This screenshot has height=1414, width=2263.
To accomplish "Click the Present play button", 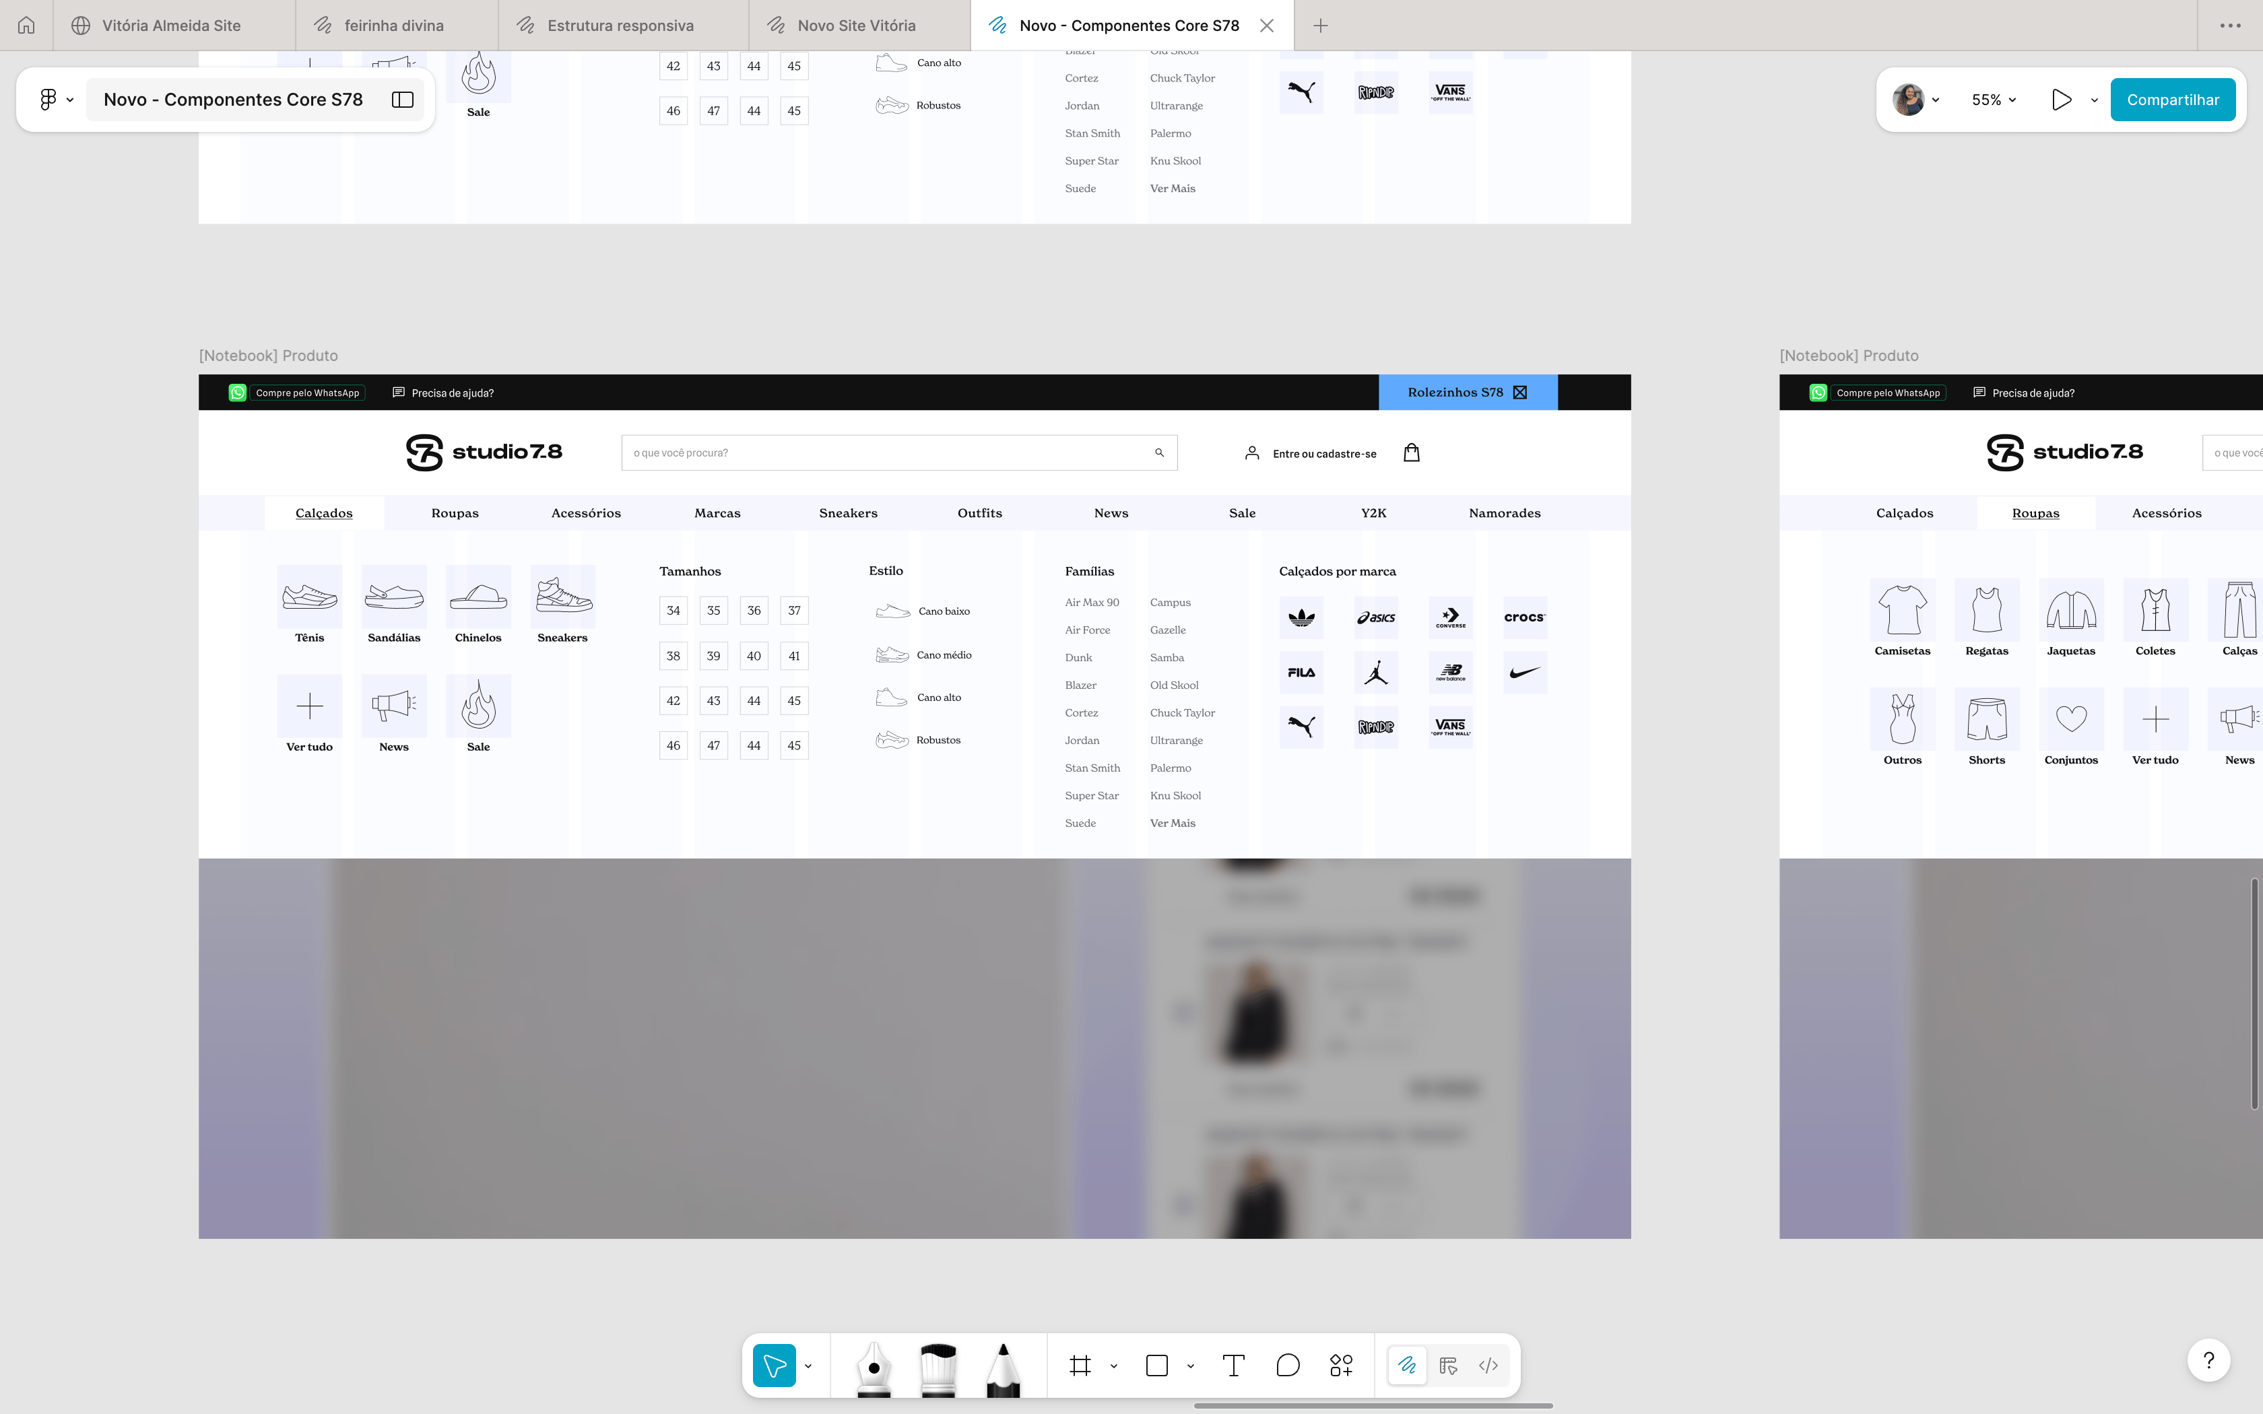I will [2061, 99].
